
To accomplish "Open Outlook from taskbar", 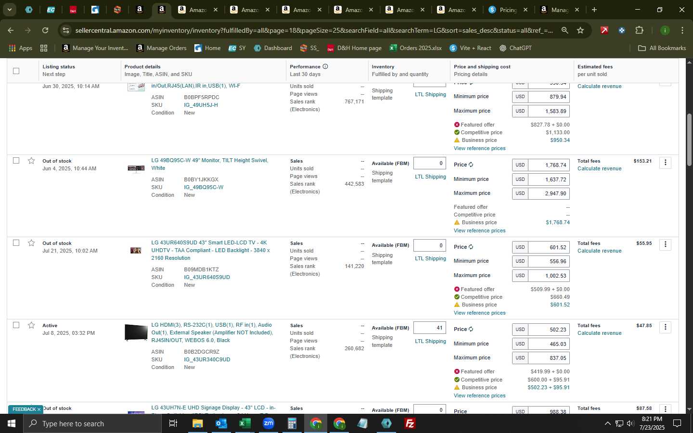I will 221,423.
